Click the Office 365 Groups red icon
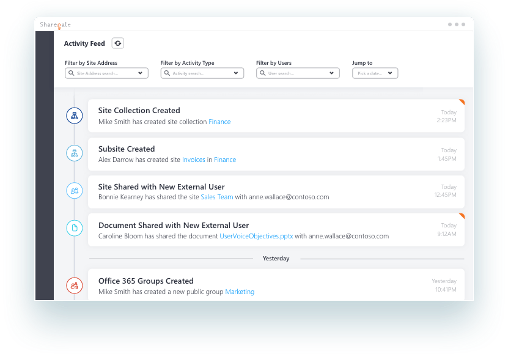Viewport: 508px width, 357px height. (x=75, y=285)
